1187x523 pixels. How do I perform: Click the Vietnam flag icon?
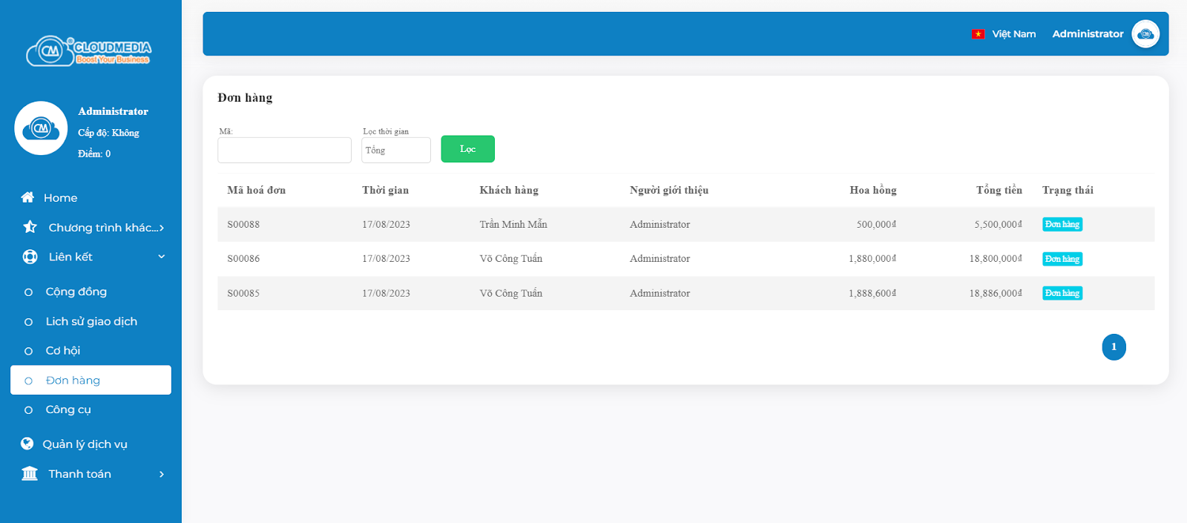click(978, 34)
